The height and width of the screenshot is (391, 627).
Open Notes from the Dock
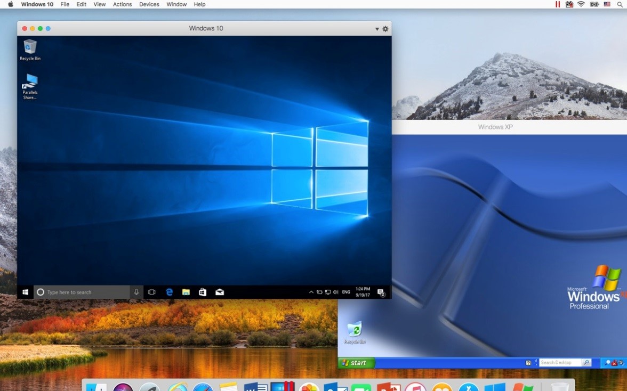229,387
